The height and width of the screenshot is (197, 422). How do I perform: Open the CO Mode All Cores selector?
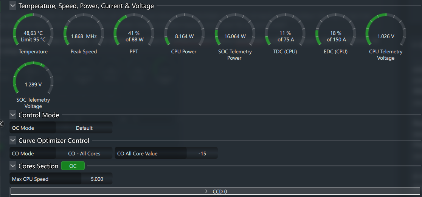pyautogui.click(x=84, y=154)
